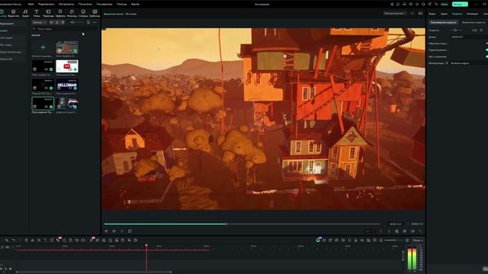Switch preview to Timeline (Временная шкала) tab

click(114, 14)
